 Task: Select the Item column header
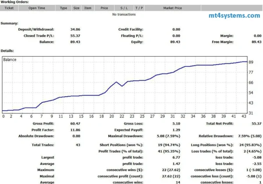[88, 8]
